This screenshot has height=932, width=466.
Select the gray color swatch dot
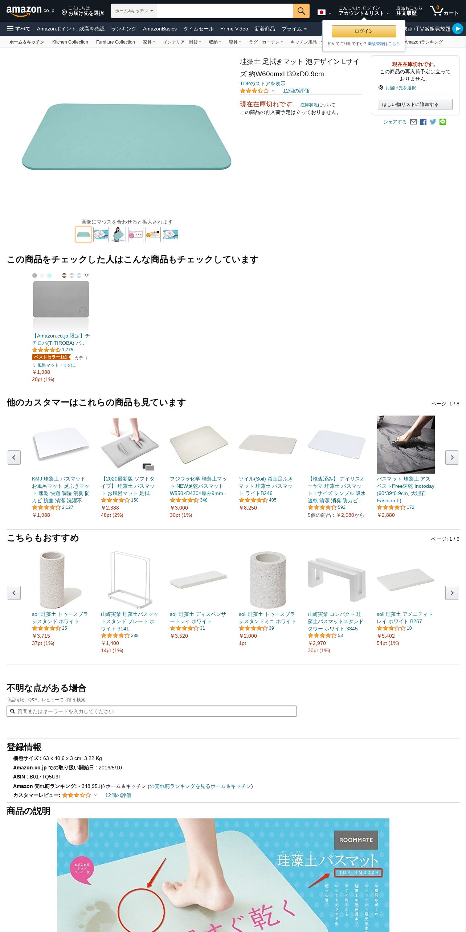click(x=35, y=275)
